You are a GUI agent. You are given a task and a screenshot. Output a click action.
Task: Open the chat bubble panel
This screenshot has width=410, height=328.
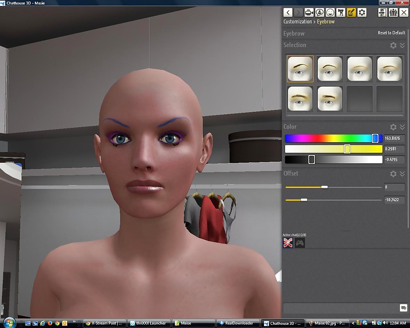[319, 13]
